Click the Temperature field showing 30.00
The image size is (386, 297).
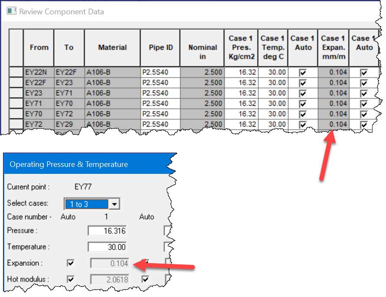(x=107, y=247)
